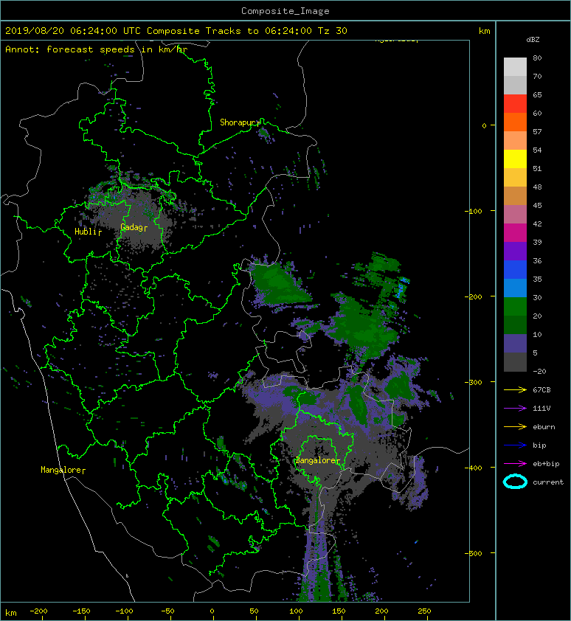Click the 67CB legend label
The image size is (571, 621).
(x=541, y=389)
